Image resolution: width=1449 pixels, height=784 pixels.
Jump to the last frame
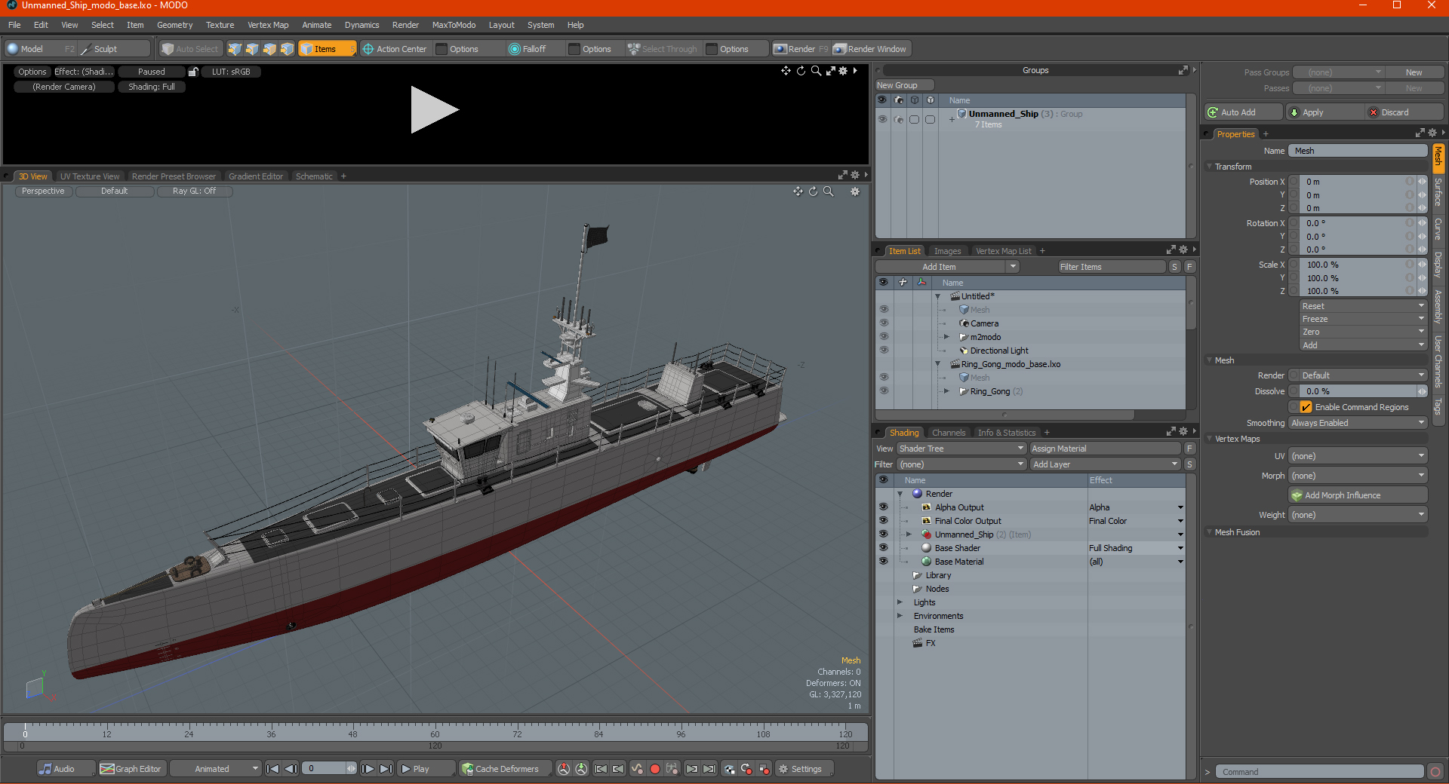[386, 769]
